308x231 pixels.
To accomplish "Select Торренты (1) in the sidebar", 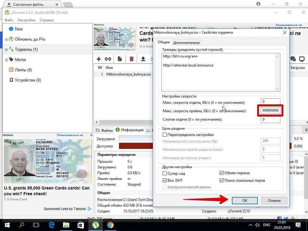I will [26, 50].
